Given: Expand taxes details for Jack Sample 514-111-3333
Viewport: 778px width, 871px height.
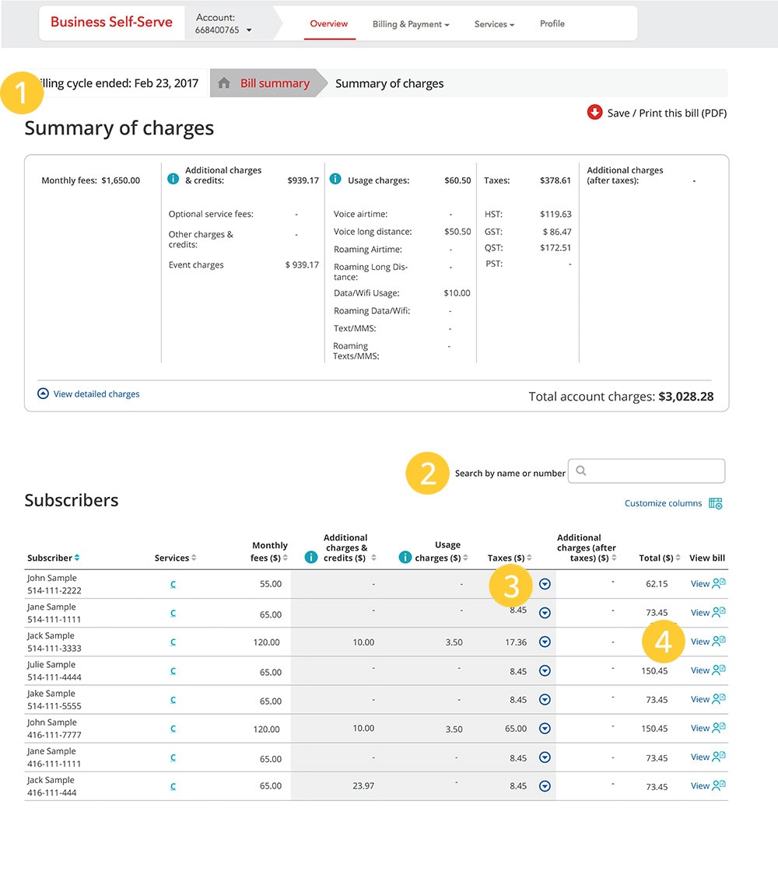Looking at the screenshot, I should click(545, 642).
